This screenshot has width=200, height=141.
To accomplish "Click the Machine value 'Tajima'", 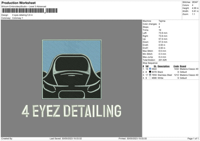I will pyautogui.click(x=162, y=21).
